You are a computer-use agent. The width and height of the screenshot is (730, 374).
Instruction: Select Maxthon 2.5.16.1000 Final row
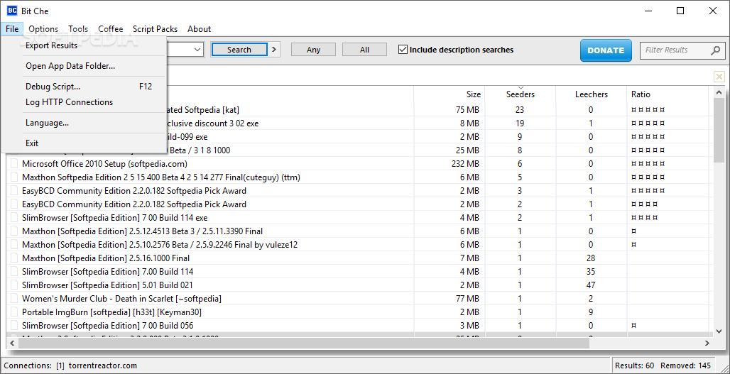pos(359,258)
